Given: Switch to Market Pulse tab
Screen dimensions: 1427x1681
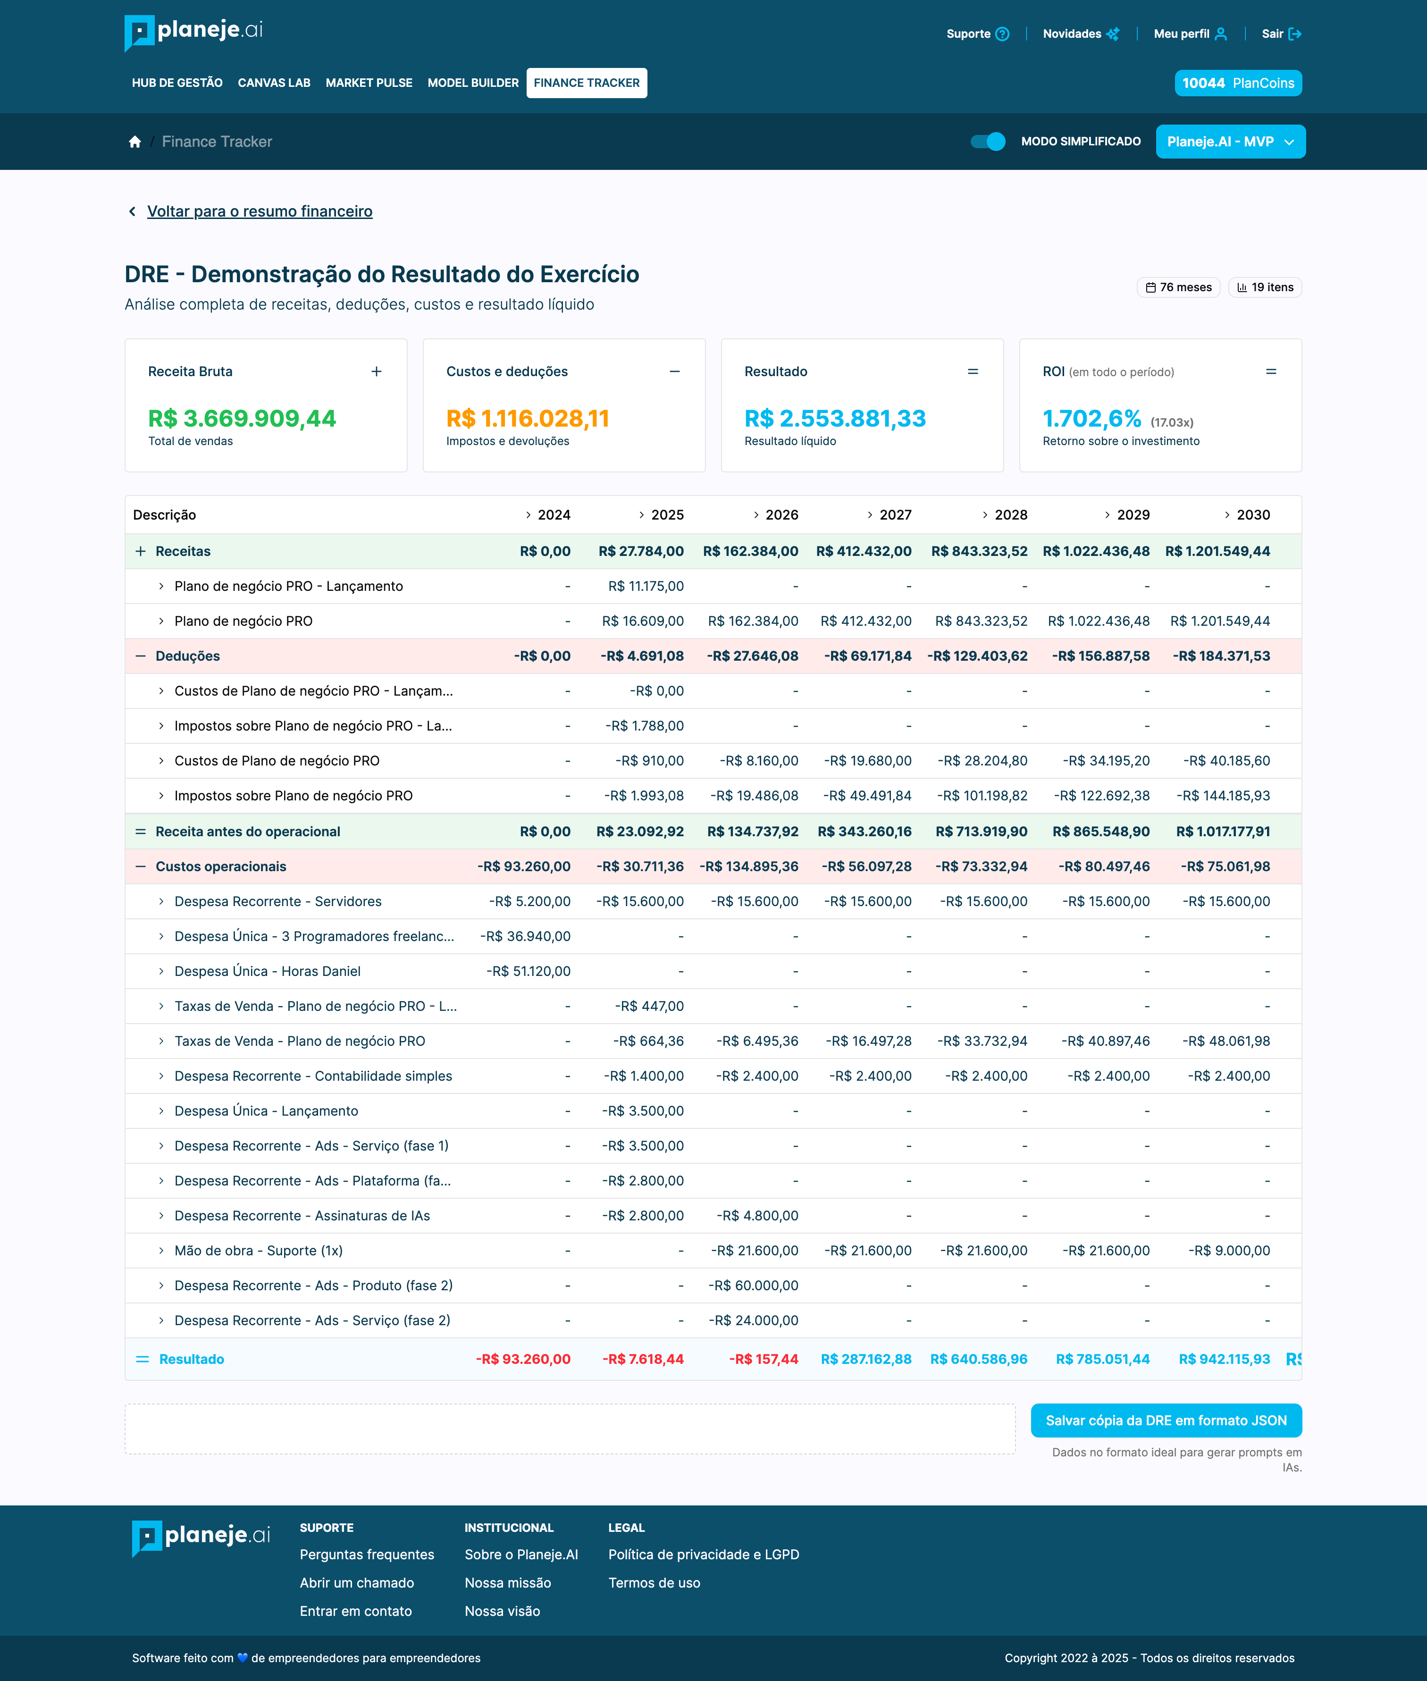Looking at the screenshot, I should 369,84.
